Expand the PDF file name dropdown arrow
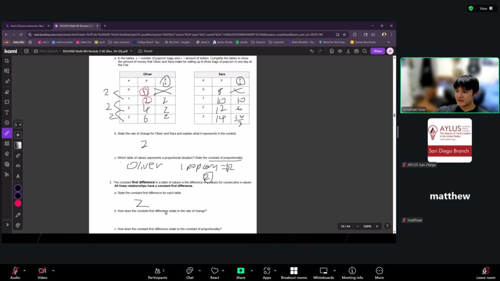Screen dimensions: 500x281 (132, 51)
